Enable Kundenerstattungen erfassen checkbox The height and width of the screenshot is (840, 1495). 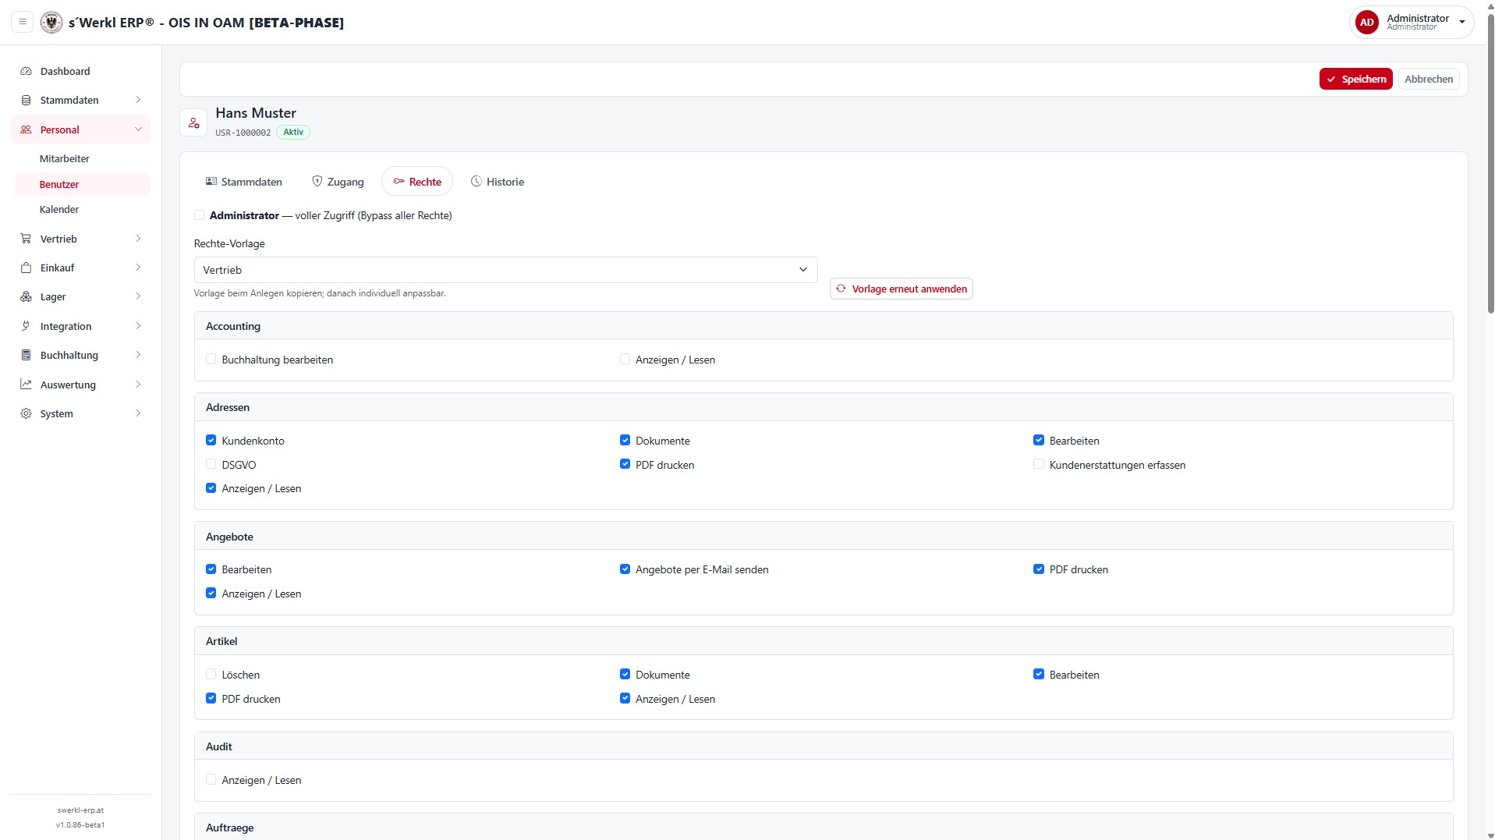click(1039, 464)
